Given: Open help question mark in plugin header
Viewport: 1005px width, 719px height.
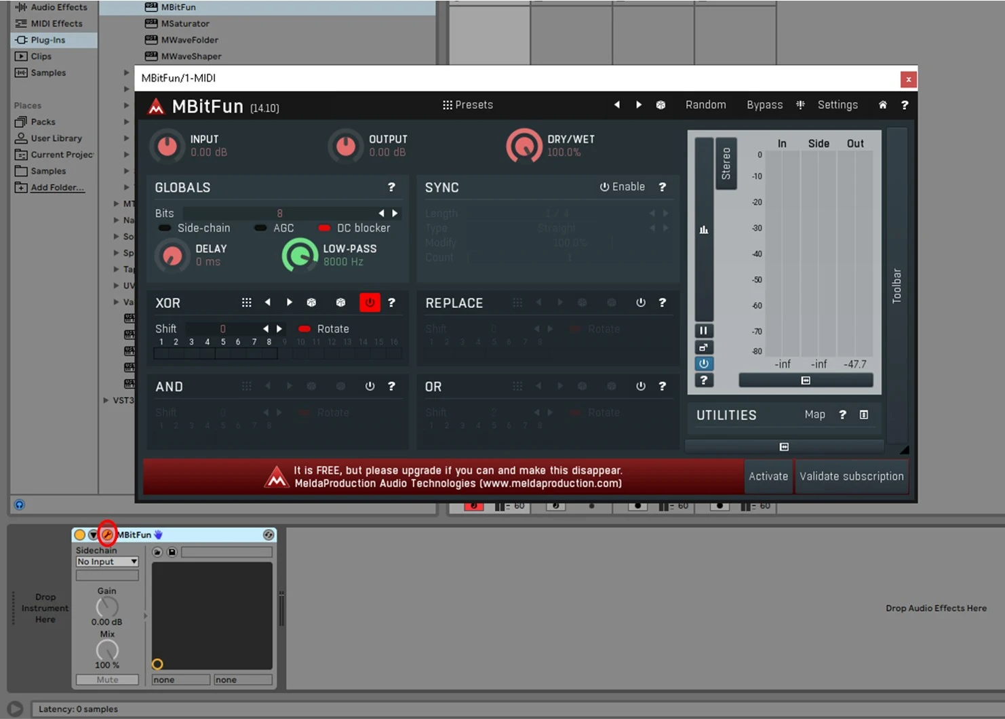Looking at the screenshot, I should coord(904,105).
